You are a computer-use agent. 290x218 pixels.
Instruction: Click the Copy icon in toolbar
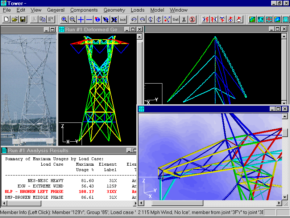[x=43, y=19]
